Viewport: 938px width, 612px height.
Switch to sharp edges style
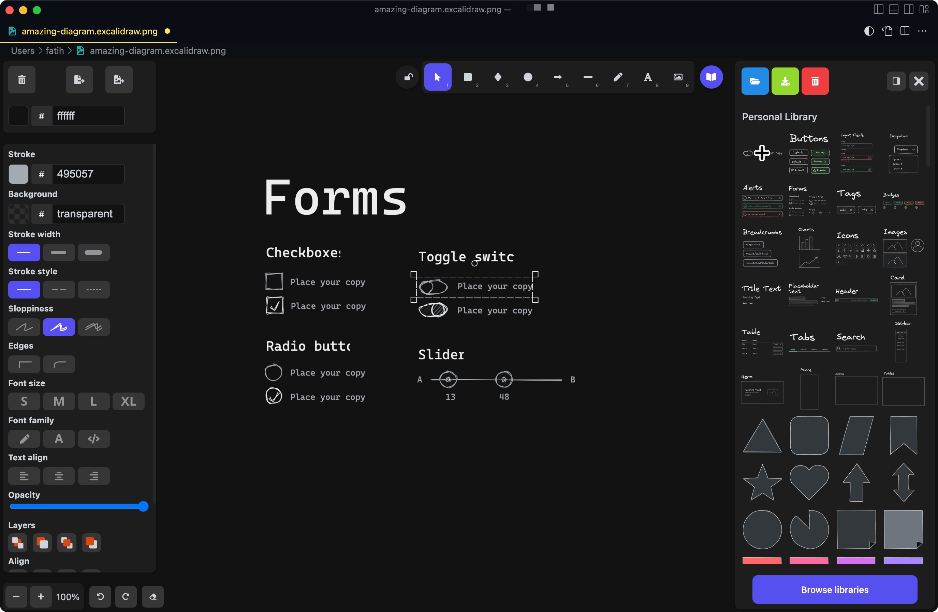24,363
